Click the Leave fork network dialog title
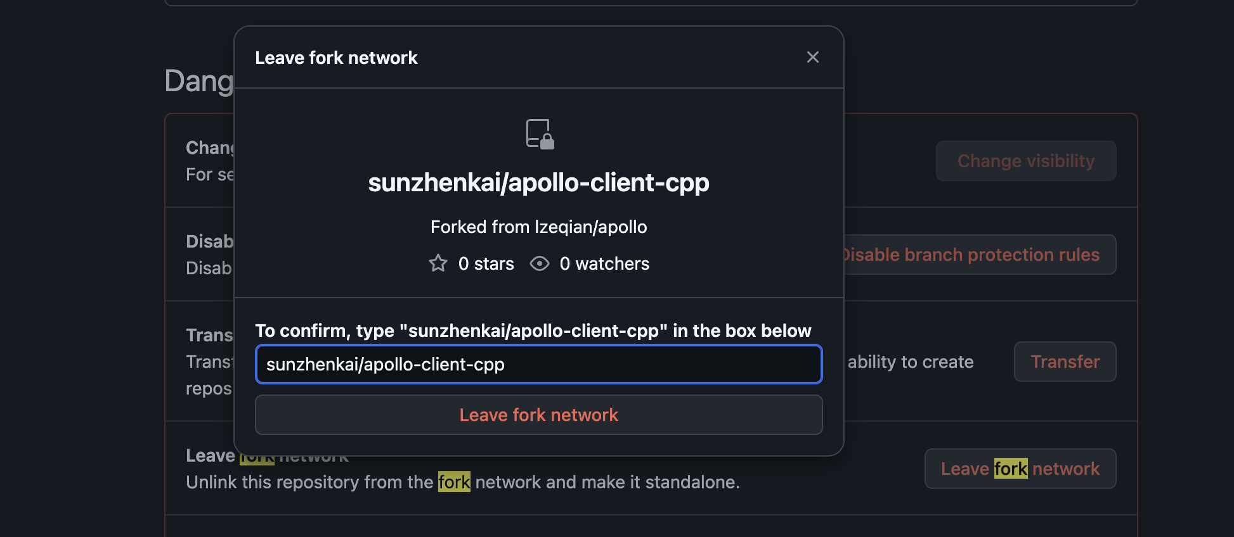Image resolution: width=1234 pixels, height=537 pixels. click(336, 58)
